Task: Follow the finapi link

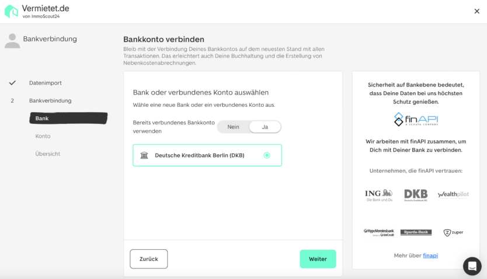Action: [430, 256]
